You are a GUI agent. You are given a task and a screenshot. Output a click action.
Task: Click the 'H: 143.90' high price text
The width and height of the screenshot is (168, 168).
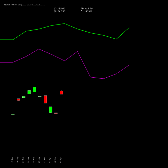pos(87,9)
